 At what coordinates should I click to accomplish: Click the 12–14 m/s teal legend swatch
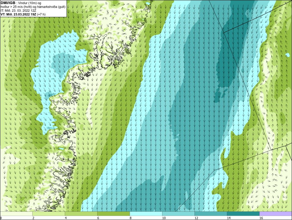211,214
